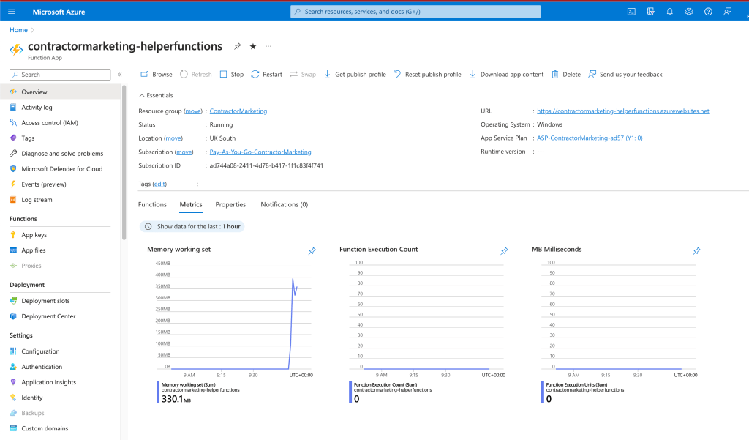
Task: Open Activity log in the sidebar
Action: [60, 107]
